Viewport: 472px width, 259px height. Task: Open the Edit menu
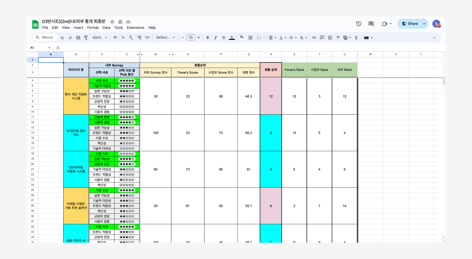tap(55, 28)
